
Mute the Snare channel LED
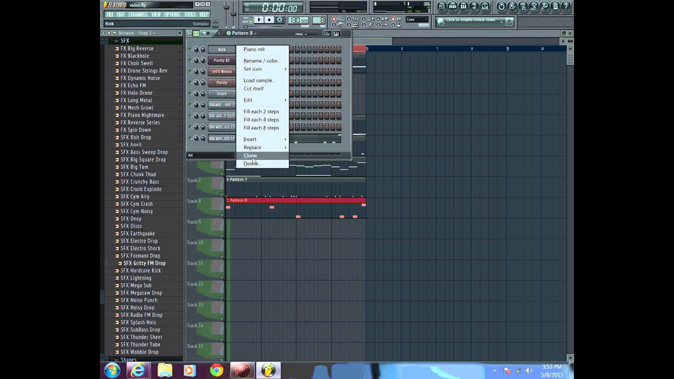(190, 94)
